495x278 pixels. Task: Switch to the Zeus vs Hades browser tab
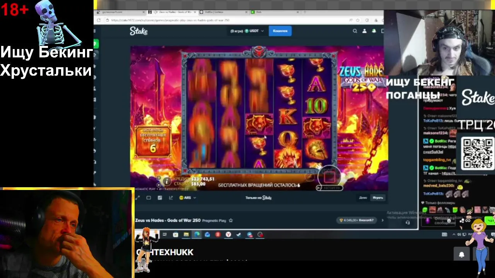coord(173,12)
